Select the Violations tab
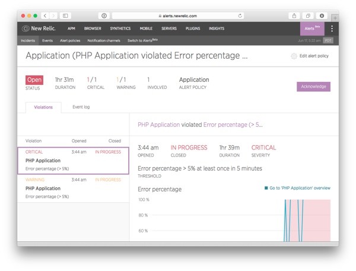The height and width of the screenshot is (271, 356). [43, 107]
